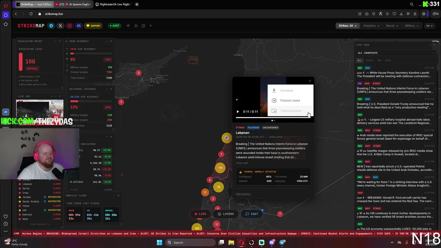
Task: Collapse the Escalation Meter panel chevron
Action: pyautogui.click(x=55, y=41)
